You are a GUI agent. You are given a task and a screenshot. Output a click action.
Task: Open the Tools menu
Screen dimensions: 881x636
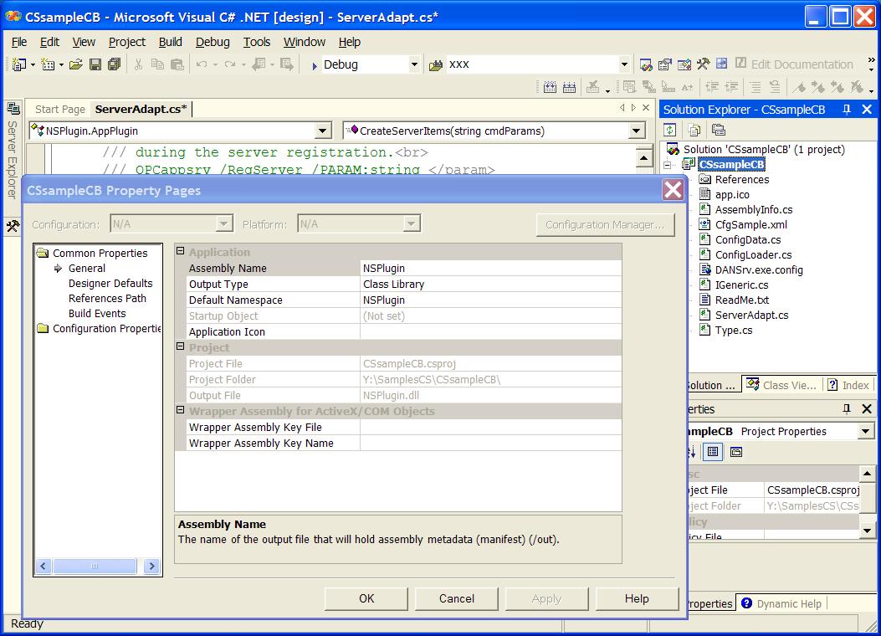[x=257, y=42]
